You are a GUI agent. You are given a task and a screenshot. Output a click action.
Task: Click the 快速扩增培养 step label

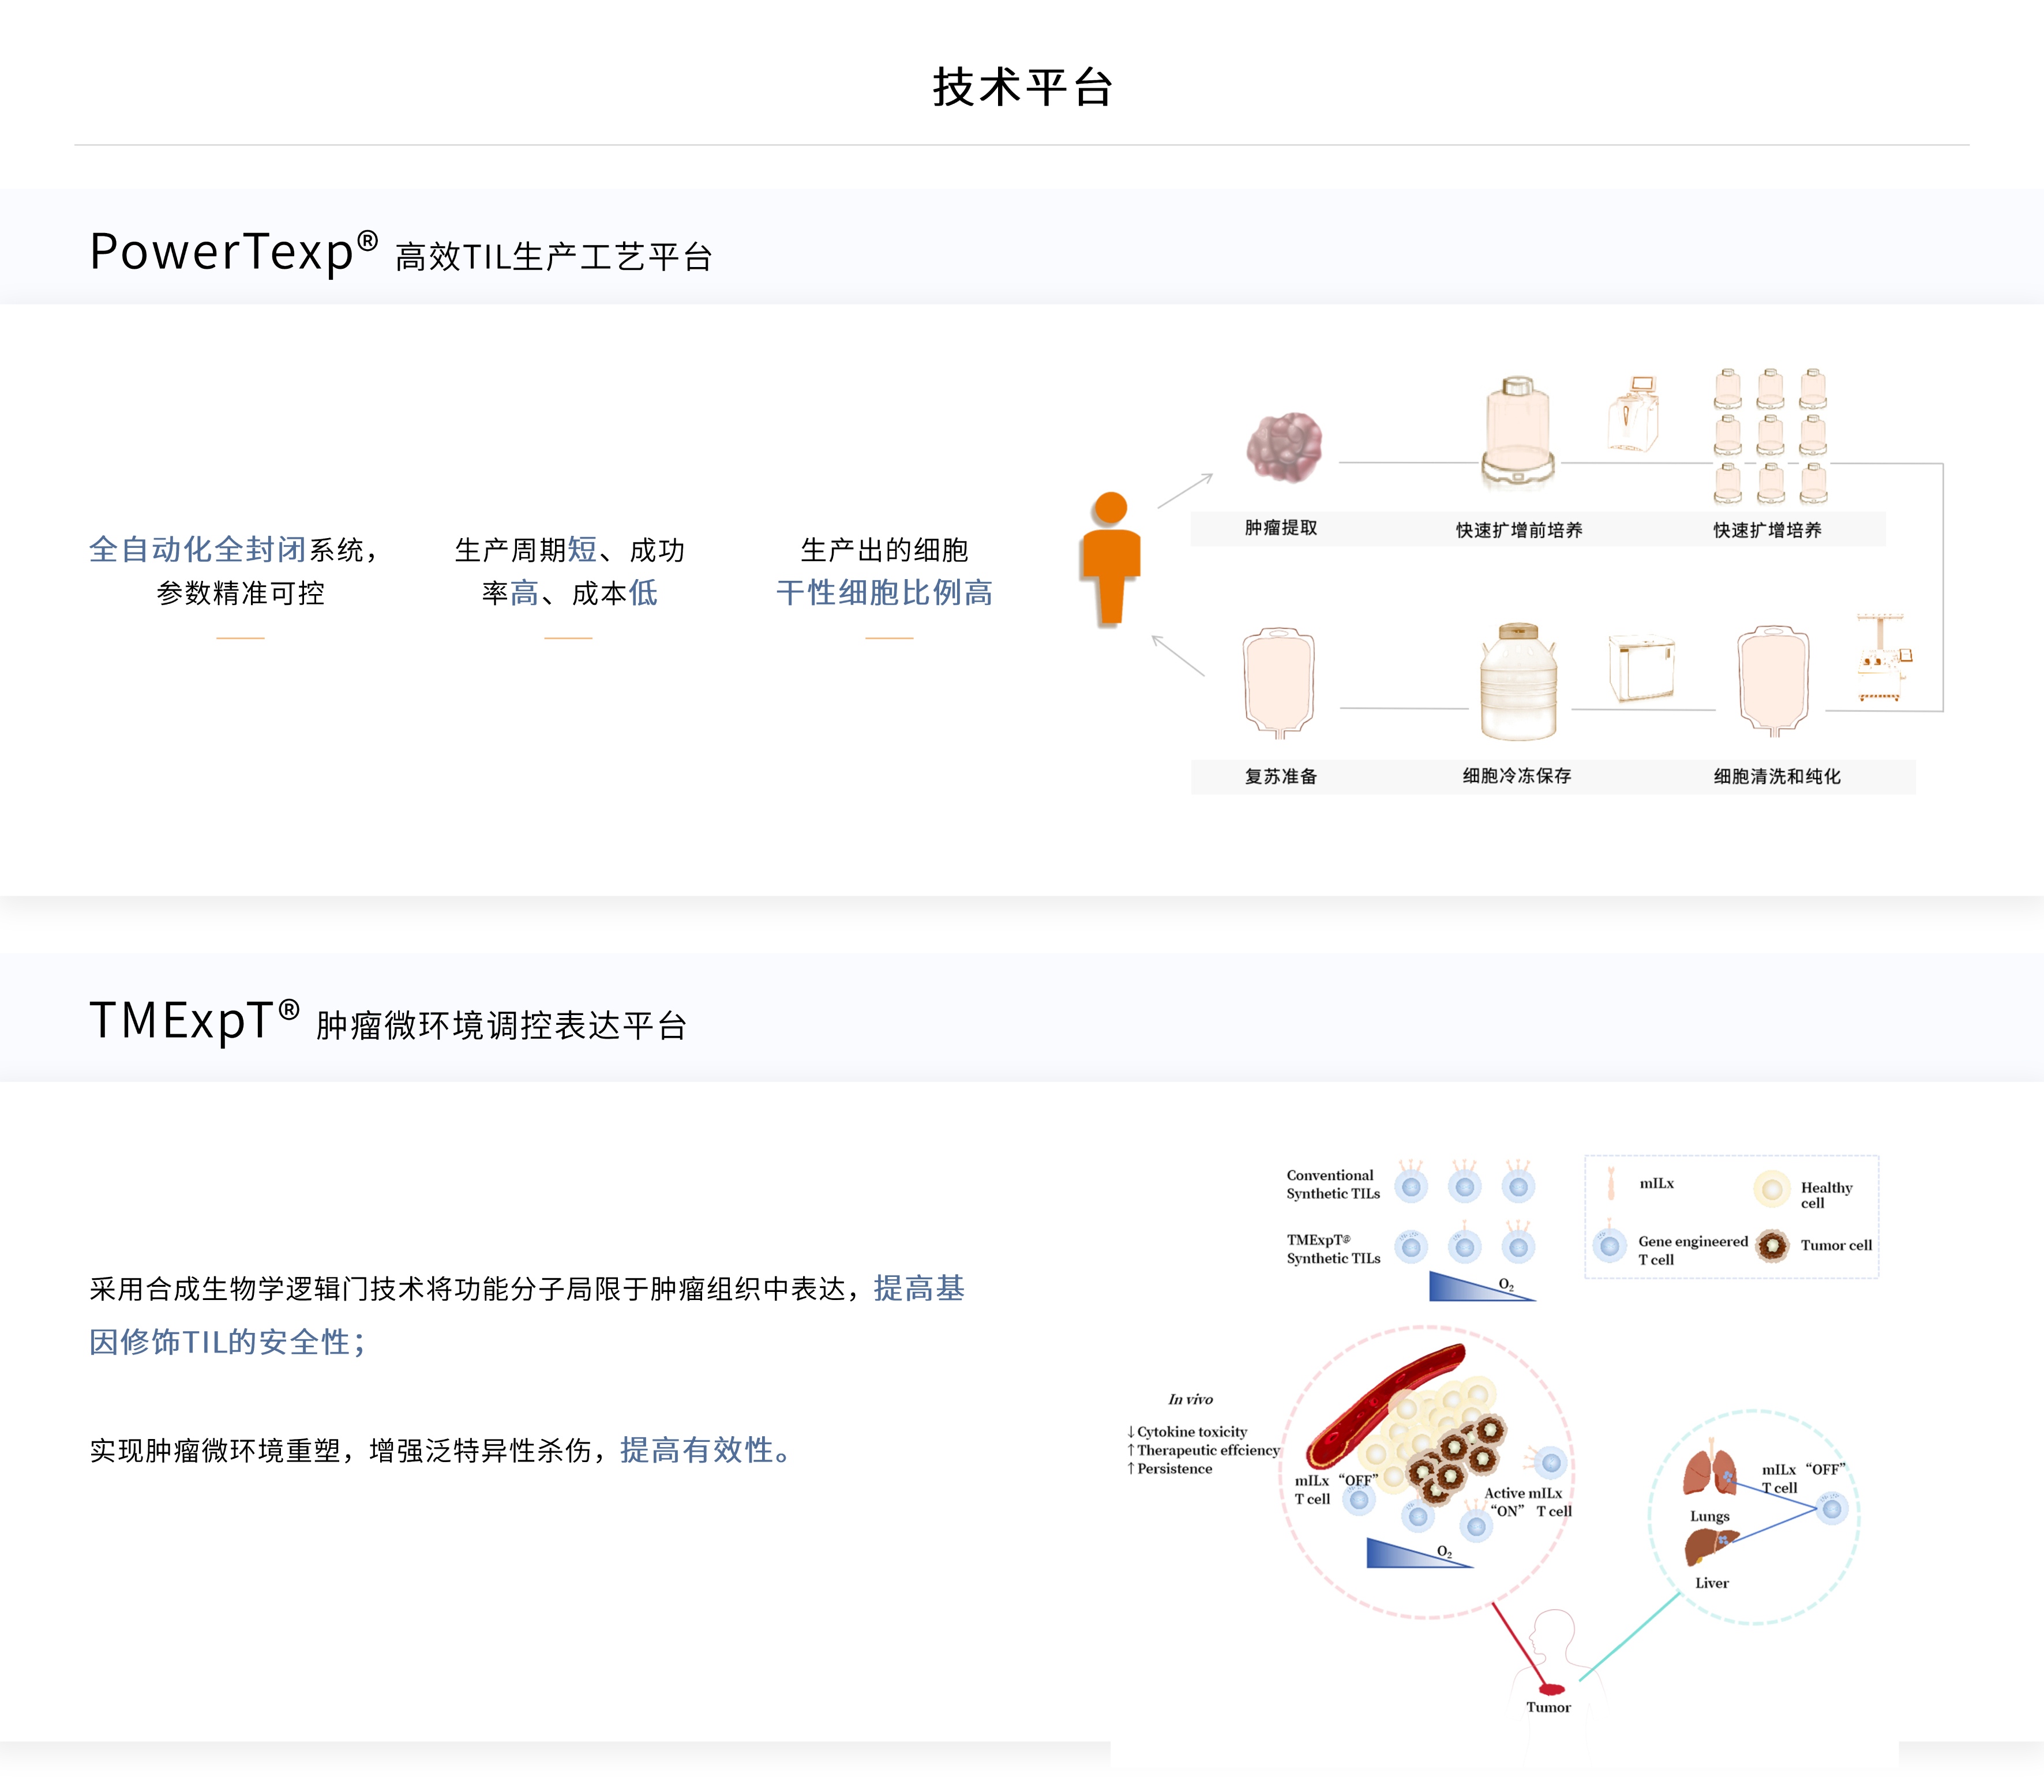click(1767, 530)
